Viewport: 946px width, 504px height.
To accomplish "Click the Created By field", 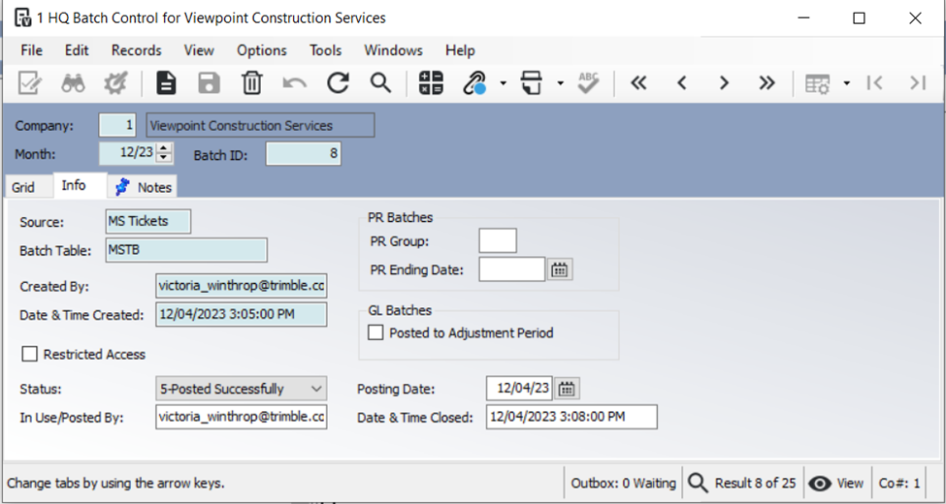I will pyautogui.click(x=242, y=286).
